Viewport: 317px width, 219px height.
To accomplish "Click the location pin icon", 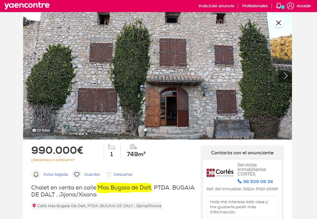I will [34, 206].
